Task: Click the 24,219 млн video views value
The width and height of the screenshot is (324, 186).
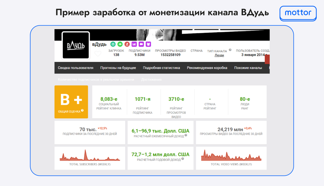Action: pyautogui.click(x=230, y=129)
